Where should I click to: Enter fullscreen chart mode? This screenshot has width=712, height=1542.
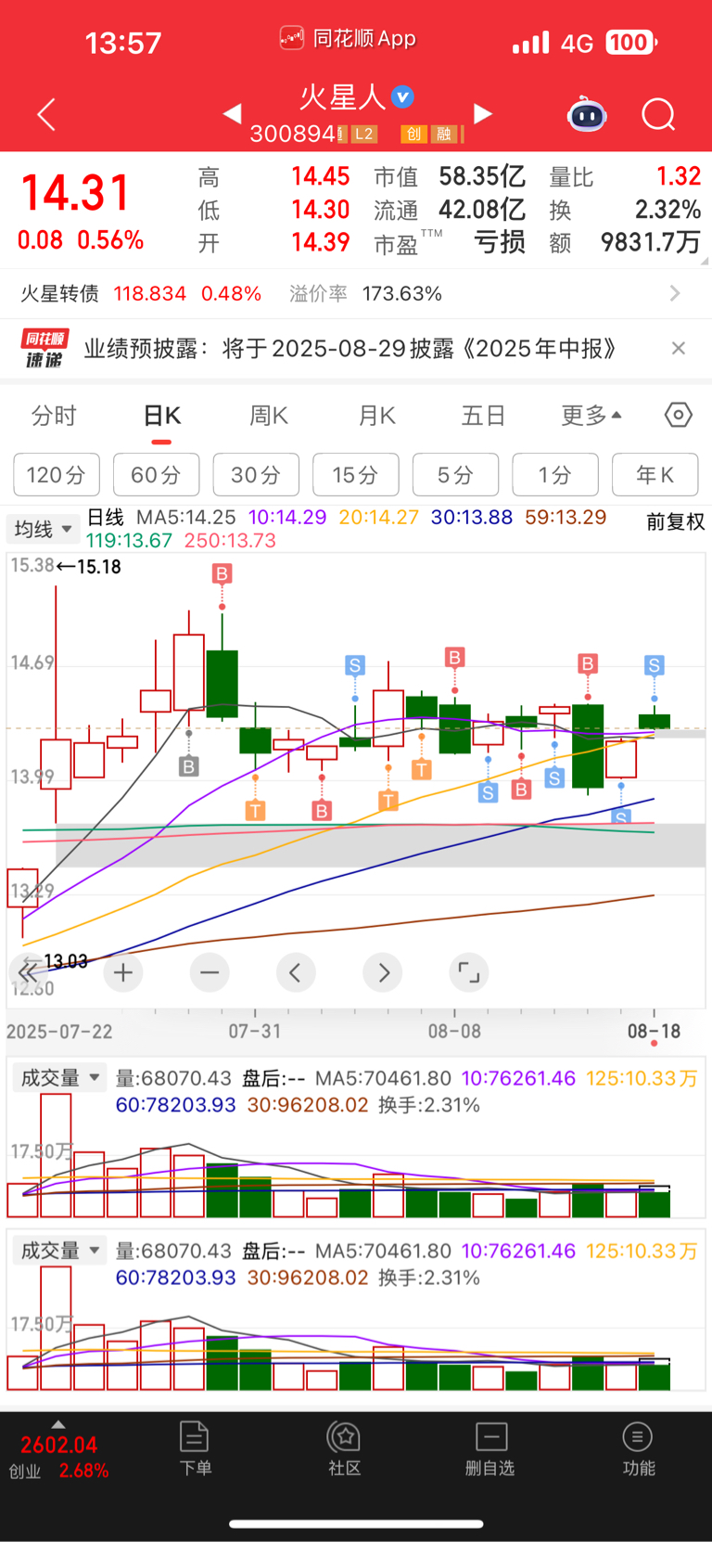(469, 972)
